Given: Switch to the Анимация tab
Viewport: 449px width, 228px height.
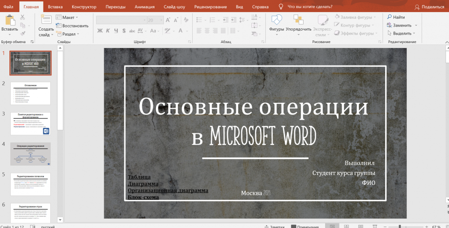Looking at the screenshot, I should pyautogui.click(x=144, y=7).
